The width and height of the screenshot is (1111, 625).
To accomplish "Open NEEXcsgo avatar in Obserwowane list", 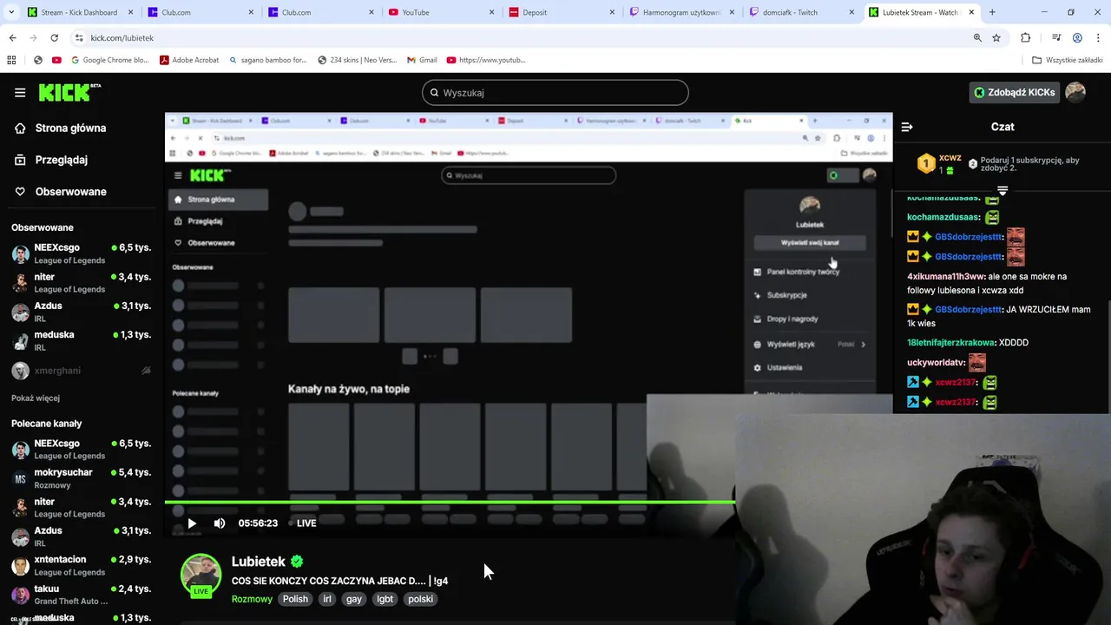I will click(x=20, y=253).
